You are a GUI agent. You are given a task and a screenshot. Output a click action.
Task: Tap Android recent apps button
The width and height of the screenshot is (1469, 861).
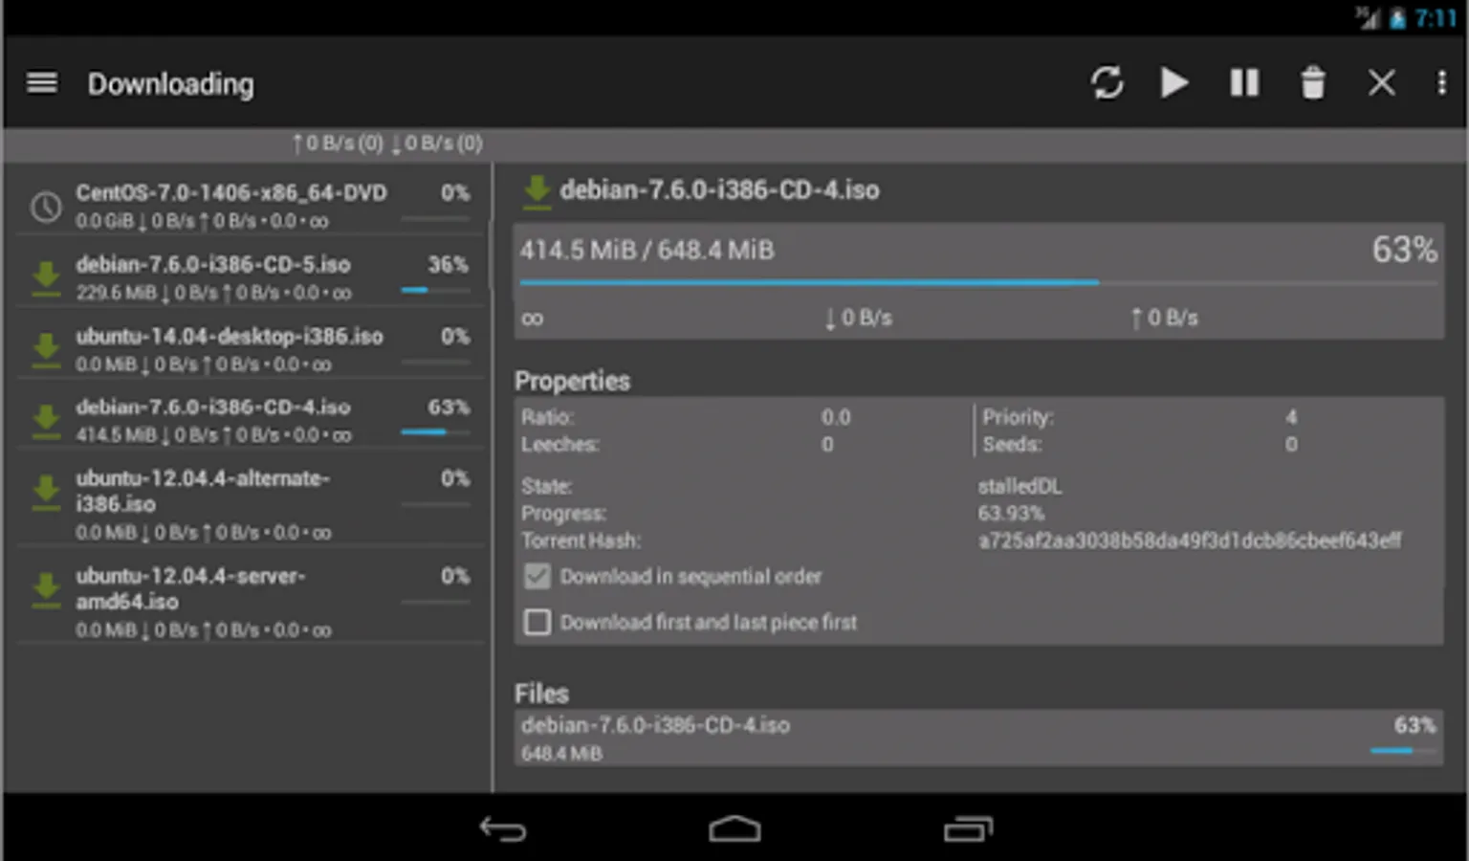point(968,828)
